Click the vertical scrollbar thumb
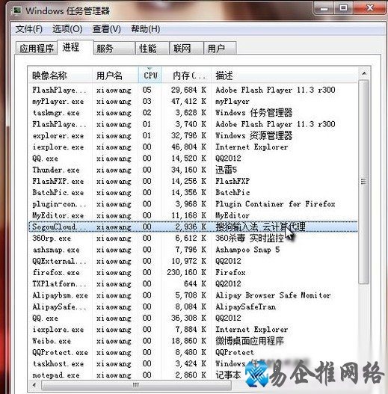388x394 pixels. tap(364, 182)
